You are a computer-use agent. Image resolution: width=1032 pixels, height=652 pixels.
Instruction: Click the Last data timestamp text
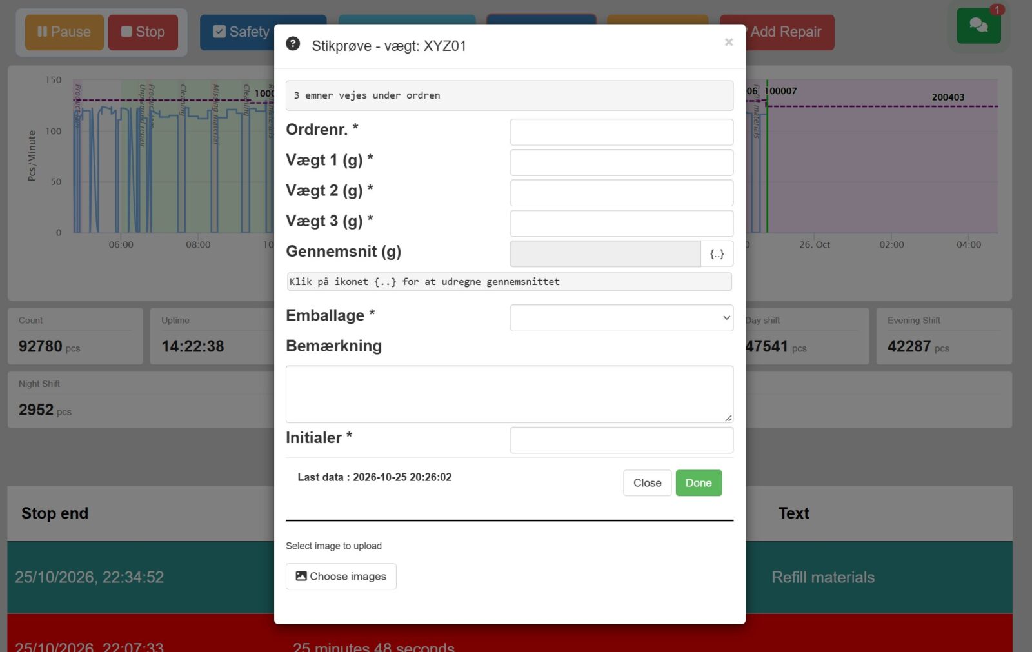[374, 477]
